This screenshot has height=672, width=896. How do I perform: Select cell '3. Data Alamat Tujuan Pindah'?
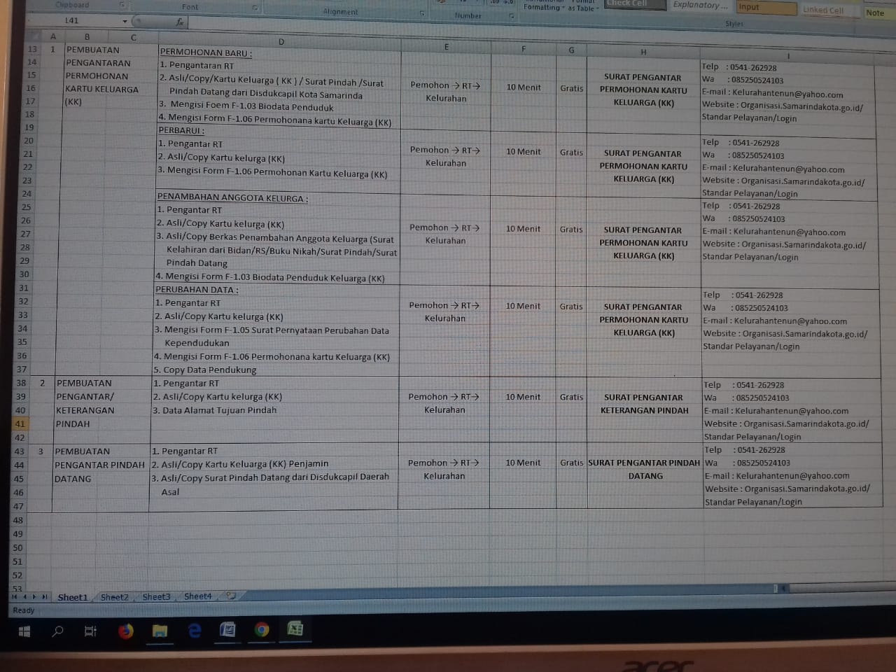(214, 410)
